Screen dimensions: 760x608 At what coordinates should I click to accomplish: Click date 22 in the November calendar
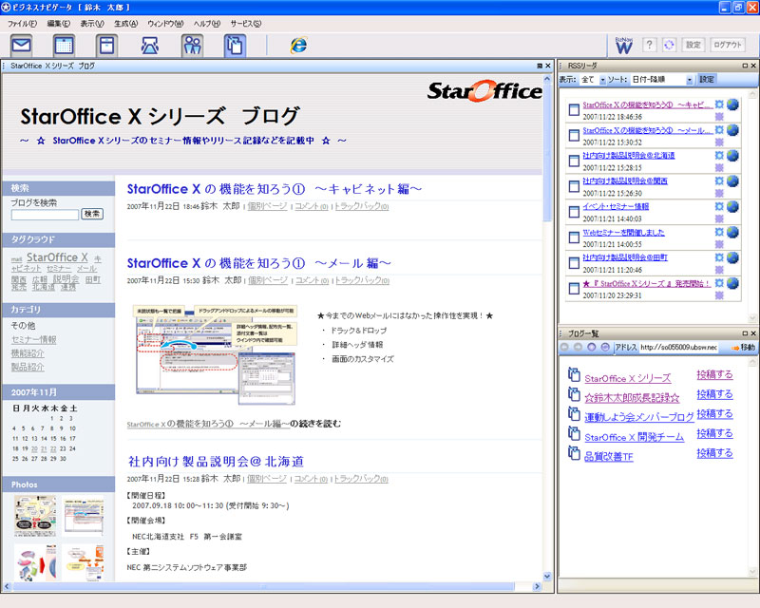click(53, 449)
